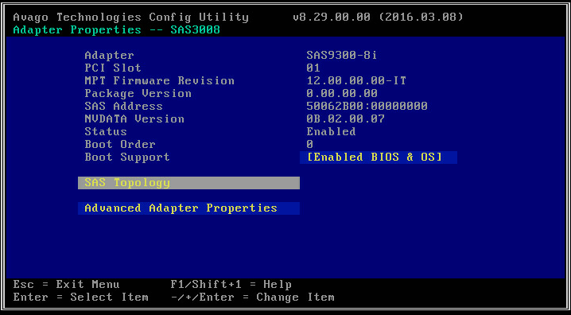Open Advanced Adapter Properties
Screen dimensions: 571x315
[188, 208]
